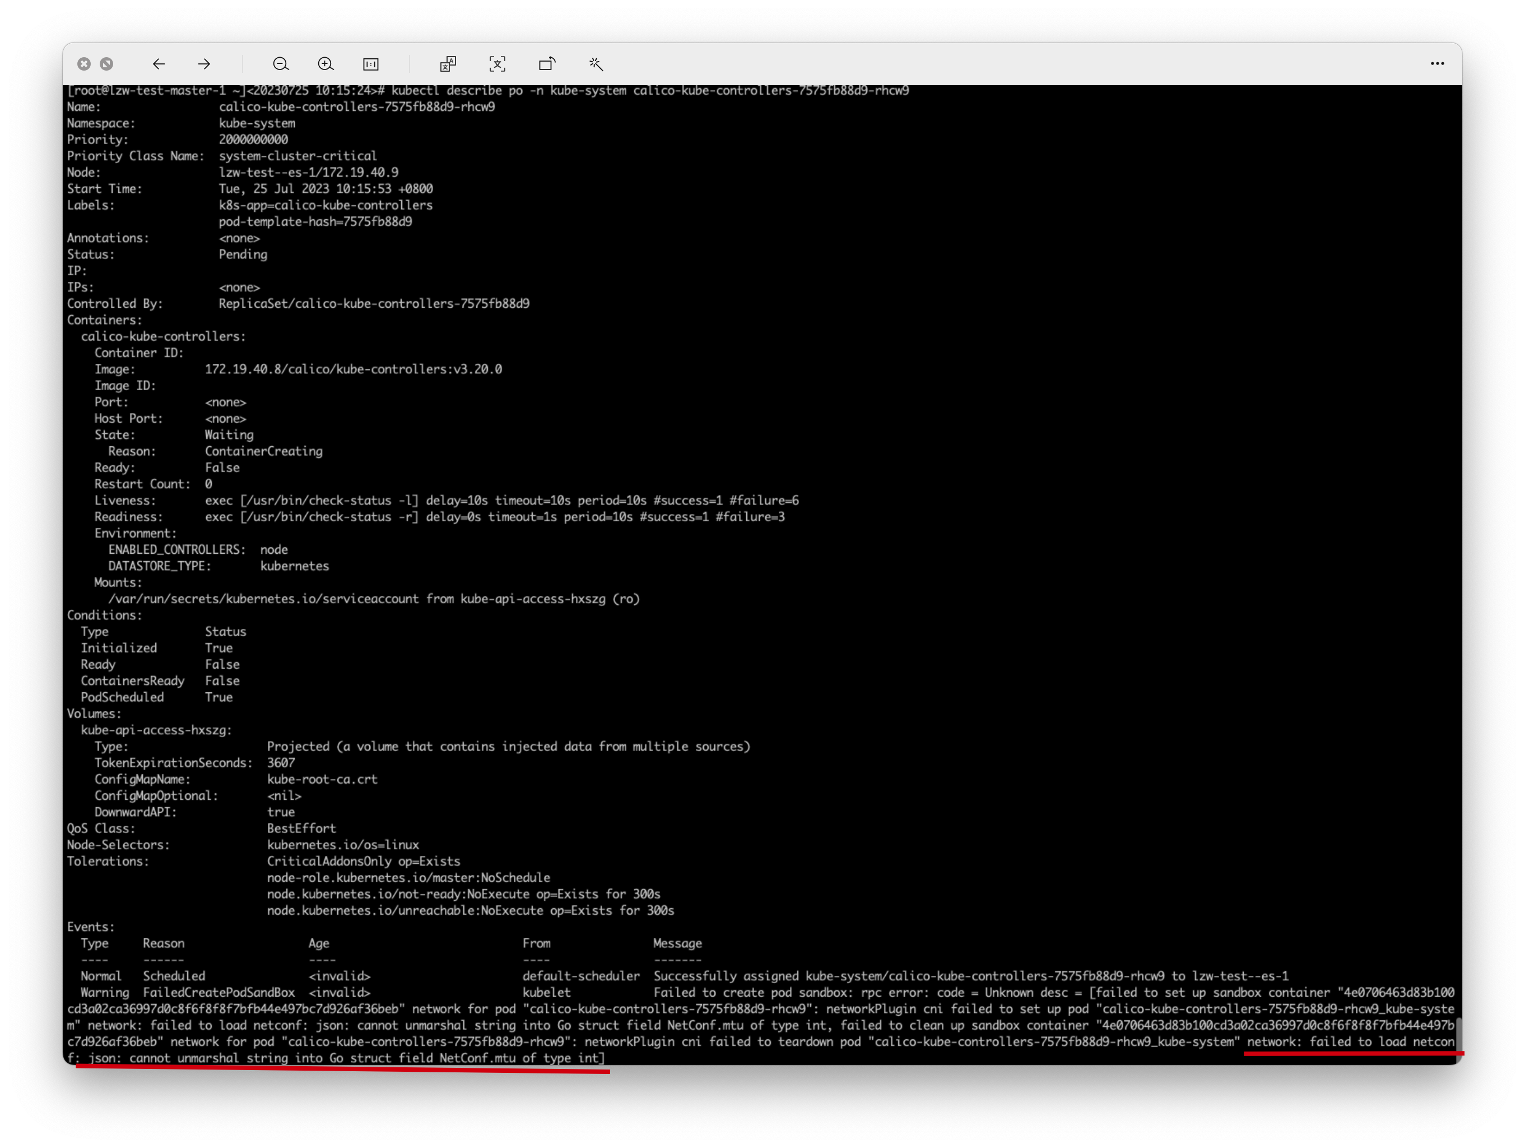Close the screenshot viewer
The width and height of the screenshot is (1525, 1148).
pyautogui.click(x=83, y=63)
